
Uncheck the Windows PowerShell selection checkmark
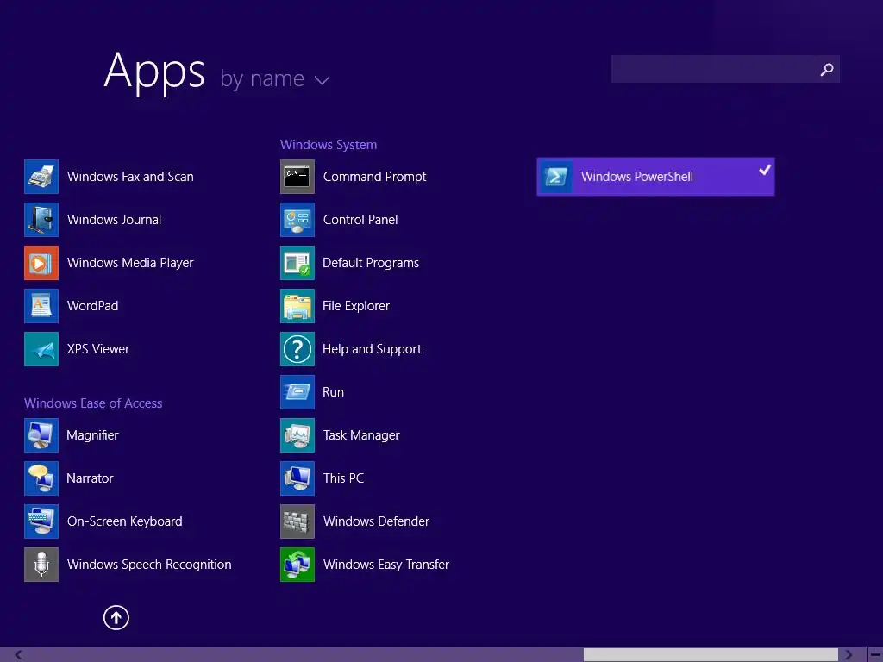coord(764,170)
